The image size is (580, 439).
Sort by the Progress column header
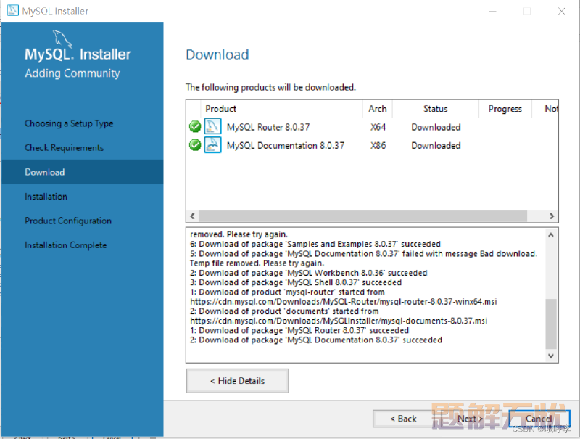(x=505, y=109)
